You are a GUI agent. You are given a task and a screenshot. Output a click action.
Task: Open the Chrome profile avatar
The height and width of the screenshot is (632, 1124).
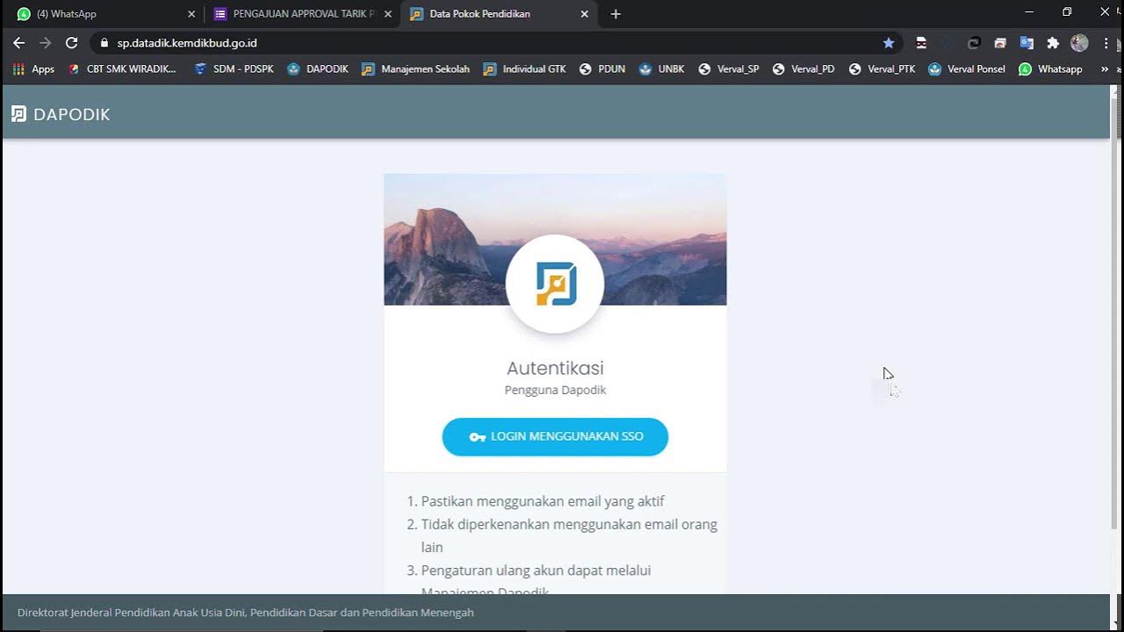1079,42
